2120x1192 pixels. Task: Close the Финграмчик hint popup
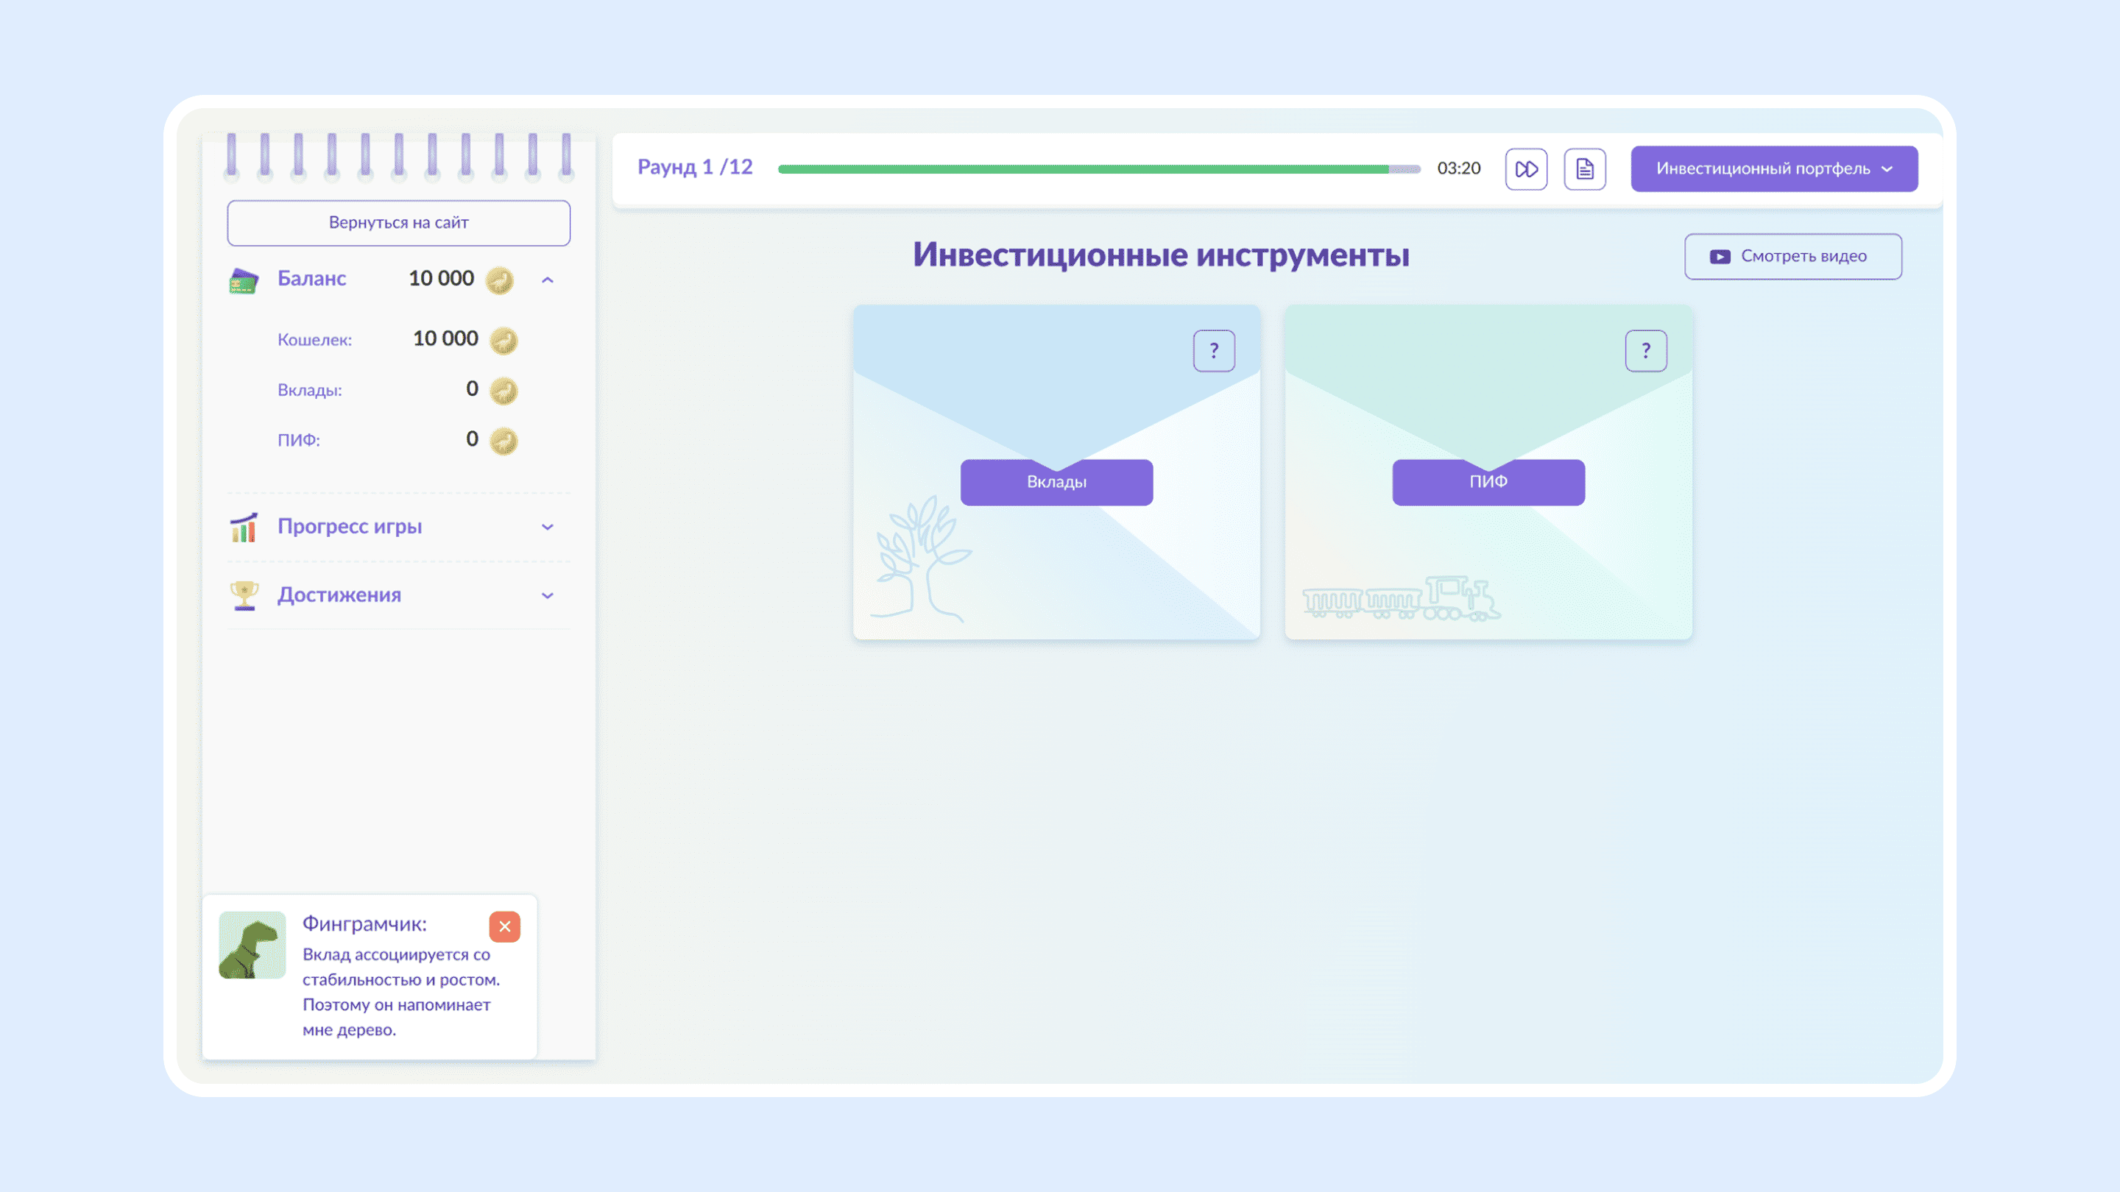(504, 926)
